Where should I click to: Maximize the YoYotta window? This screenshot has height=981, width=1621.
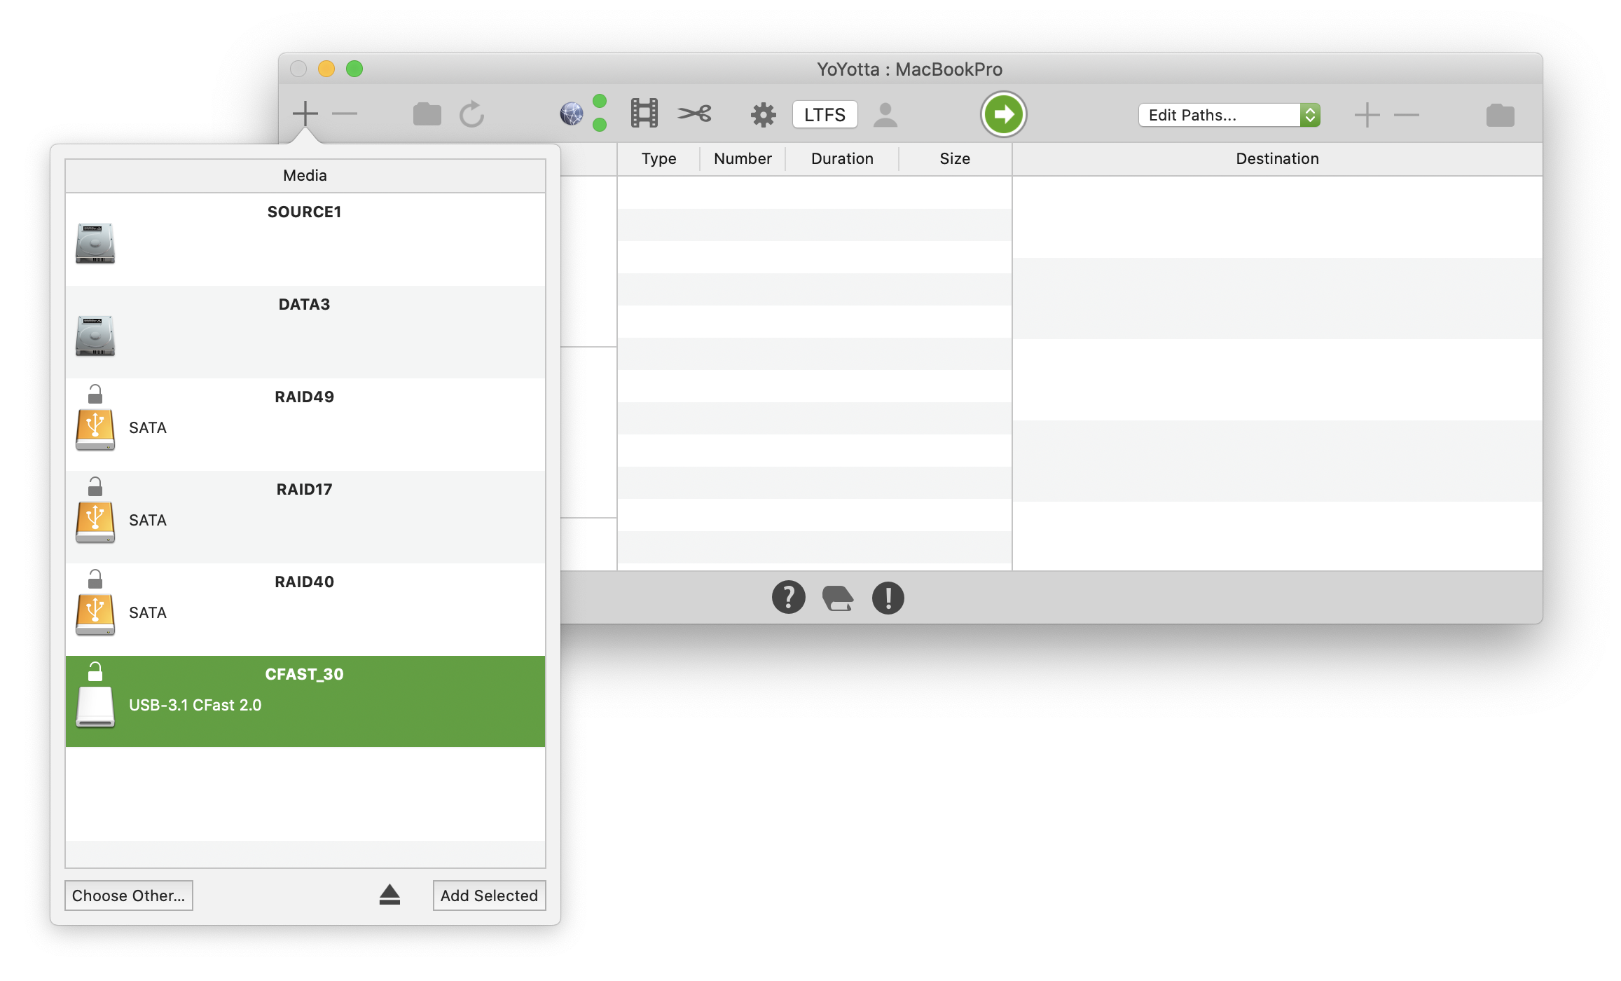(354, 69)
